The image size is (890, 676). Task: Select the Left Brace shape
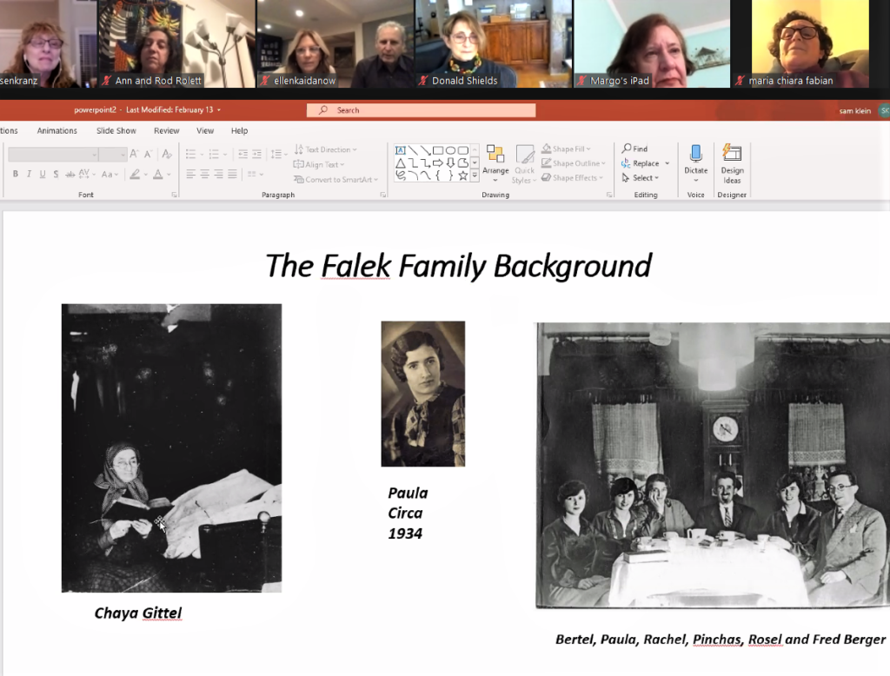click(x=438, y=176)
